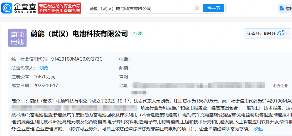Image resolution: width=292 pixels, height=136 pixels.
Task: Click the 蔚能电池 company logo
Action: [17, 38]
